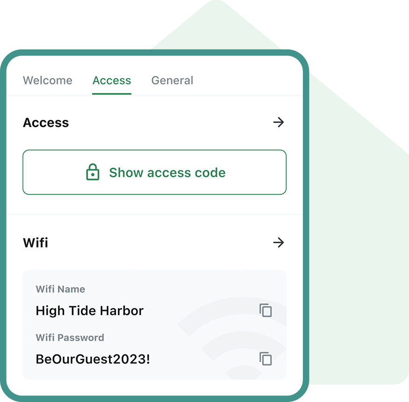Select the BeOurGuest2023! password text
409x402 pixels.
coord(93,359)
